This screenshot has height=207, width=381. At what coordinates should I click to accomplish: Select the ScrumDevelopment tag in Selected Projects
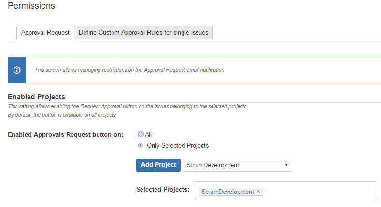coord(227,192)
